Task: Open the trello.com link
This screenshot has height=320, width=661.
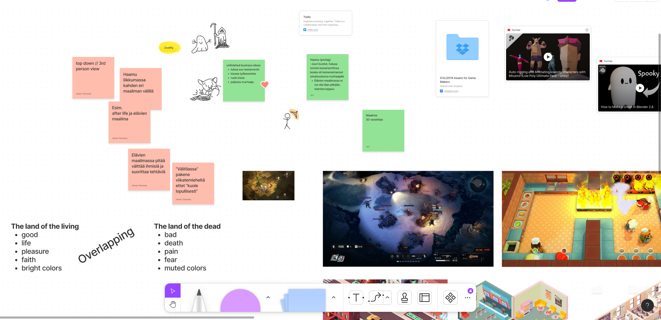Action: point(313,30)
